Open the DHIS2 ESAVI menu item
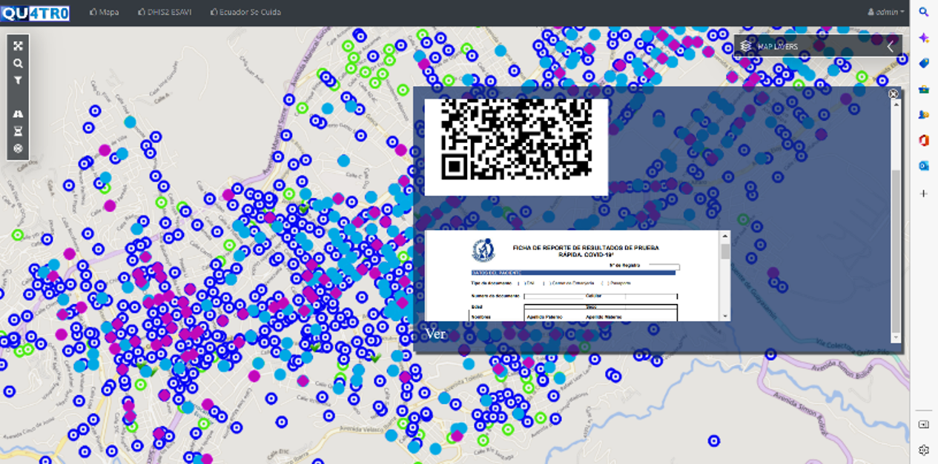Screen dimensions: 938x464 (165, 12)
